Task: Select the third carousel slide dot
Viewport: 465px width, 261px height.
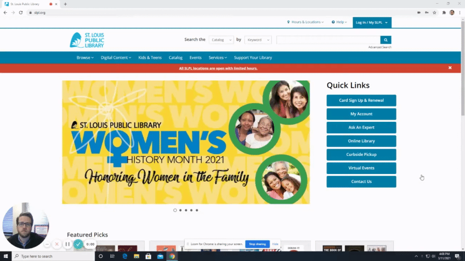Action: (x=186, y=210)
